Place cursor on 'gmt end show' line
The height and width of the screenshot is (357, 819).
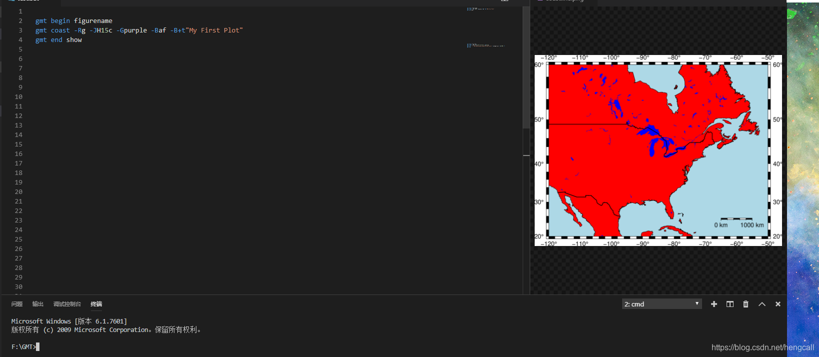58,40
